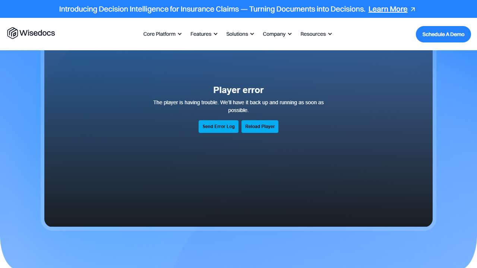Open the Core Platform menu
This screenshot has width=477, height=268.
[159, 34]
